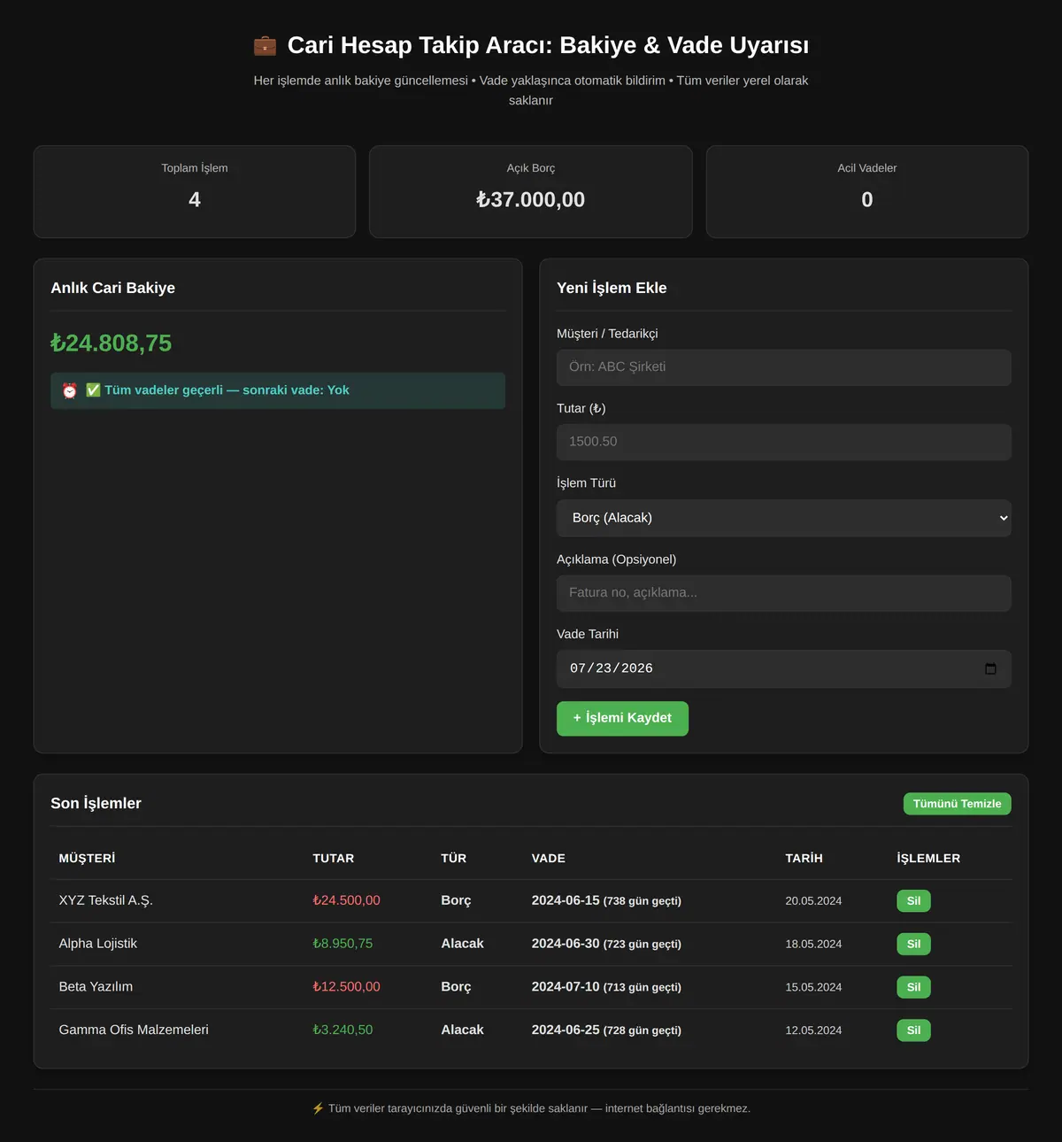Click the TÜR column header
Image resolution: width=1062 pixels, height=1142 pixels.
pos(453,859)
